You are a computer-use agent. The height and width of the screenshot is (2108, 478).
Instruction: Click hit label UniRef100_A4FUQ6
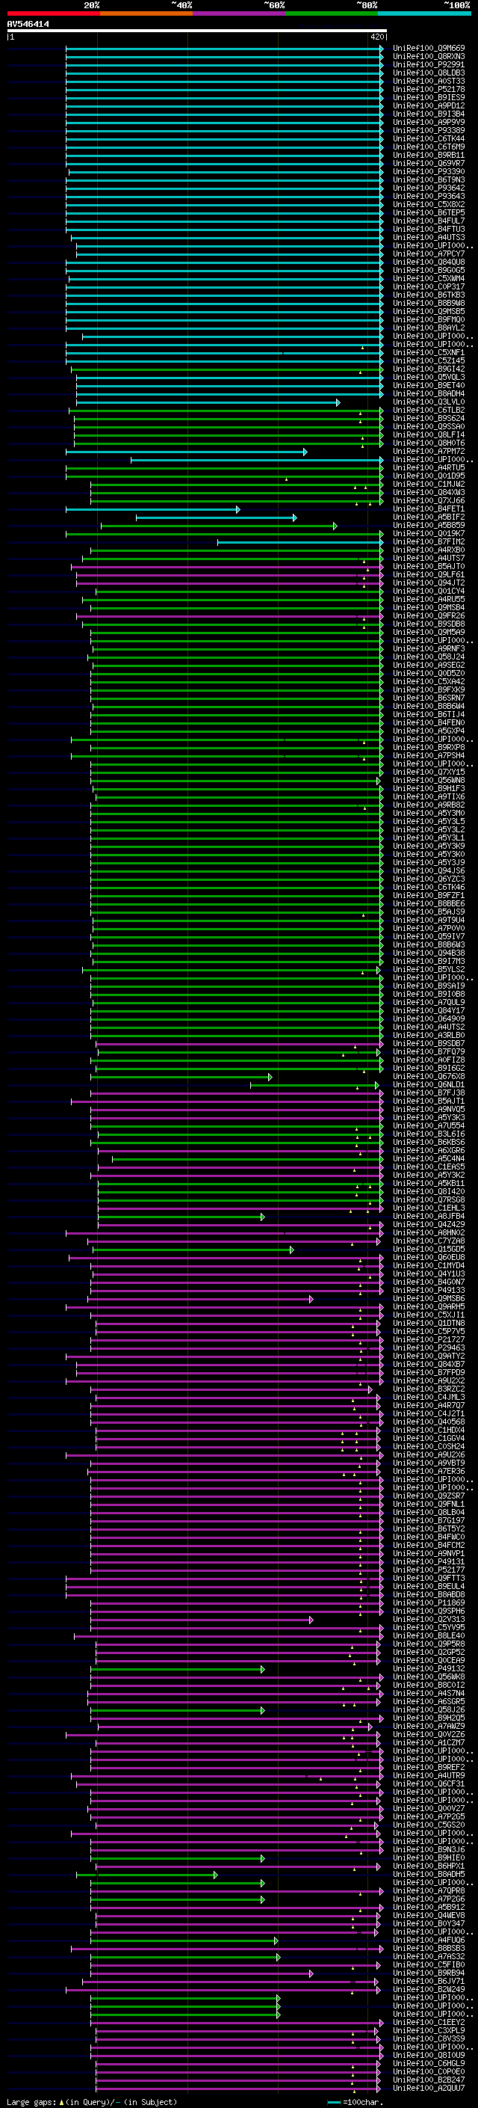pyautogui.click(x=429, y=1940)
